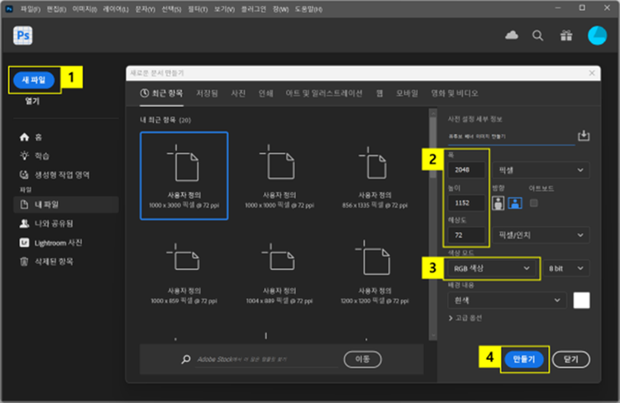Click the Photoshop Ps home logo
Viewport: 620px width, 403px height.
pyautogui.click(x=23, y=36)
